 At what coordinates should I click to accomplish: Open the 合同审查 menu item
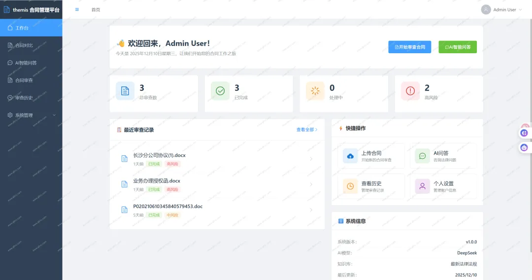click(x=31, y=80)
